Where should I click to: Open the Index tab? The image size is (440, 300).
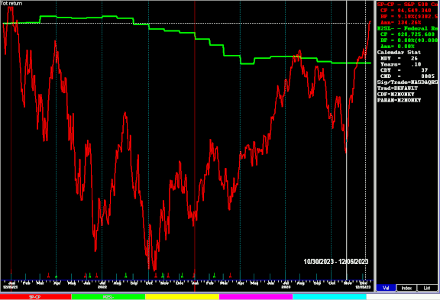(406, 288)
